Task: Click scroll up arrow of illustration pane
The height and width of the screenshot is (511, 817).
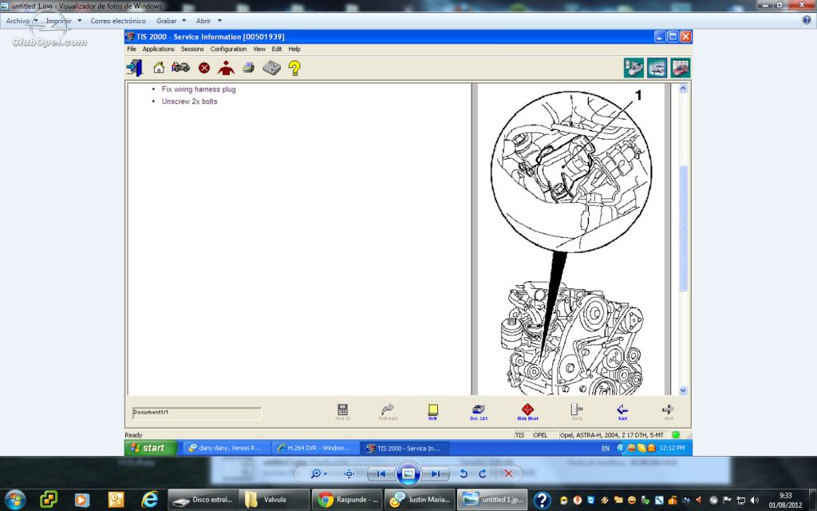Action: (683, 89)
